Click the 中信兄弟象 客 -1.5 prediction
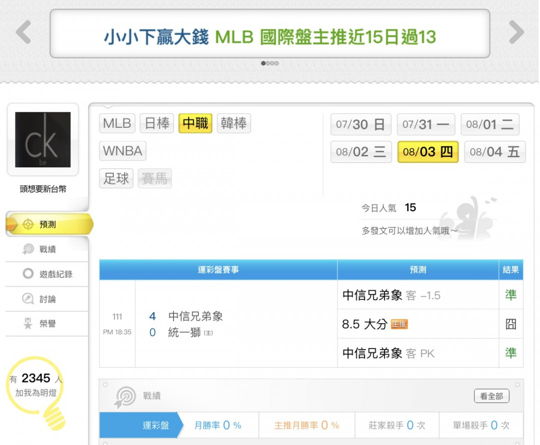This screenshot has width=540, height=445. [391, 295]
